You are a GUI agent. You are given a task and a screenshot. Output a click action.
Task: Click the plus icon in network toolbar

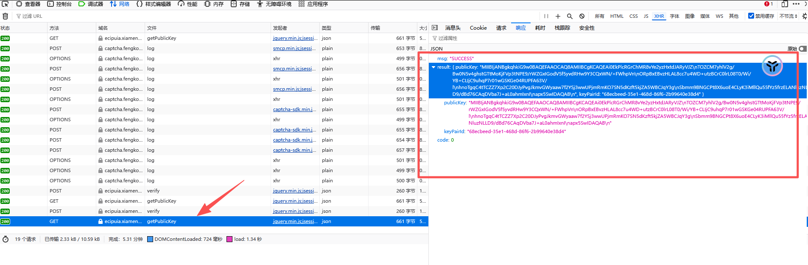click(558, 16)
